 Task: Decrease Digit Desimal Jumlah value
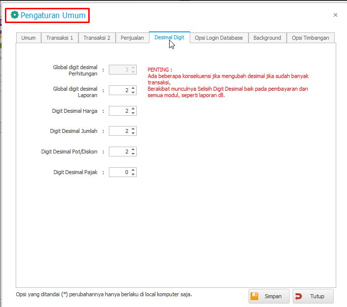(133, 133)
